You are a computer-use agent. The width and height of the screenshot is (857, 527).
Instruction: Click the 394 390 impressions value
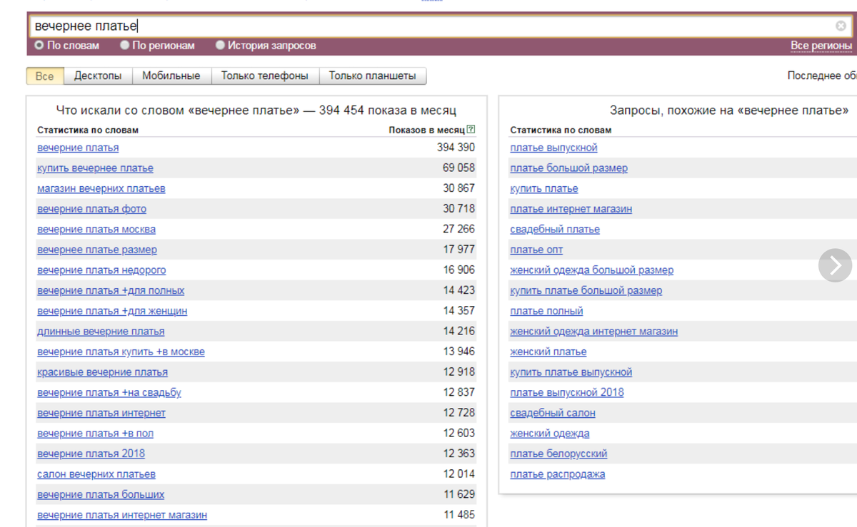pyautogui.click(x=456, y=148)
